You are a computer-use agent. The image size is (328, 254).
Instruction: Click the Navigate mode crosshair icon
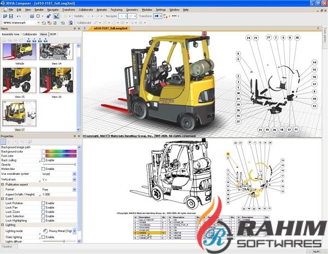click(x=121, y=16)
